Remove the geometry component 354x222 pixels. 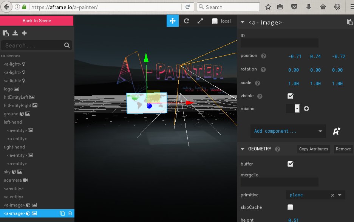point(343,149)
